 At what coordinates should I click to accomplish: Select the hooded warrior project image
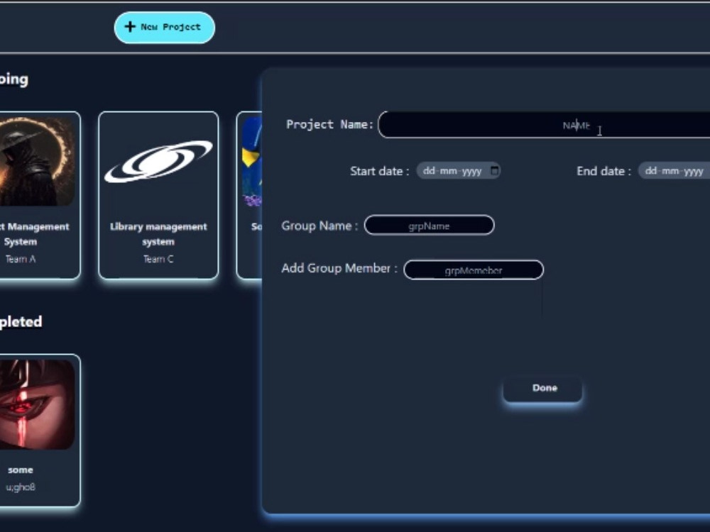point(37,161)
